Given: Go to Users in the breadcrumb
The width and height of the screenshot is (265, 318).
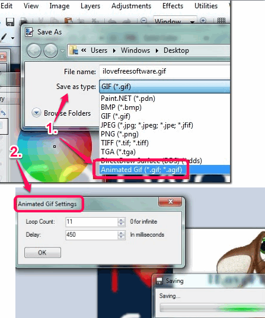Looking at the screenshot, I should click(x=99, y=50).
